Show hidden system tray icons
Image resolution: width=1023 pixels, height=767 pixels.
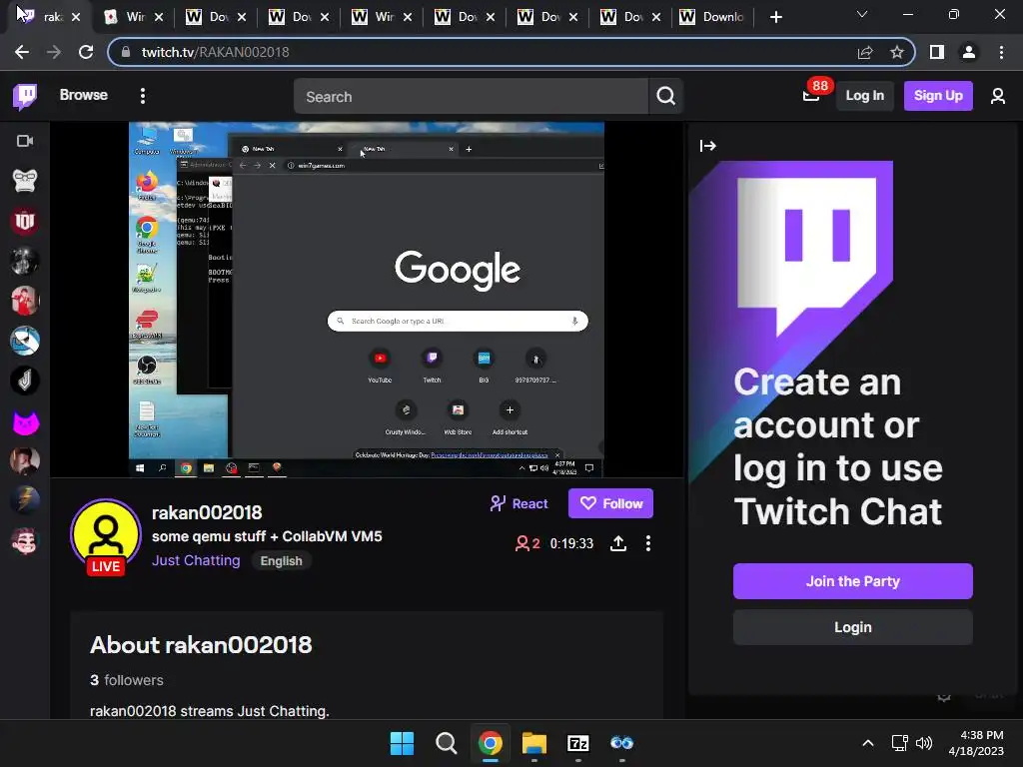click(868, 743)
